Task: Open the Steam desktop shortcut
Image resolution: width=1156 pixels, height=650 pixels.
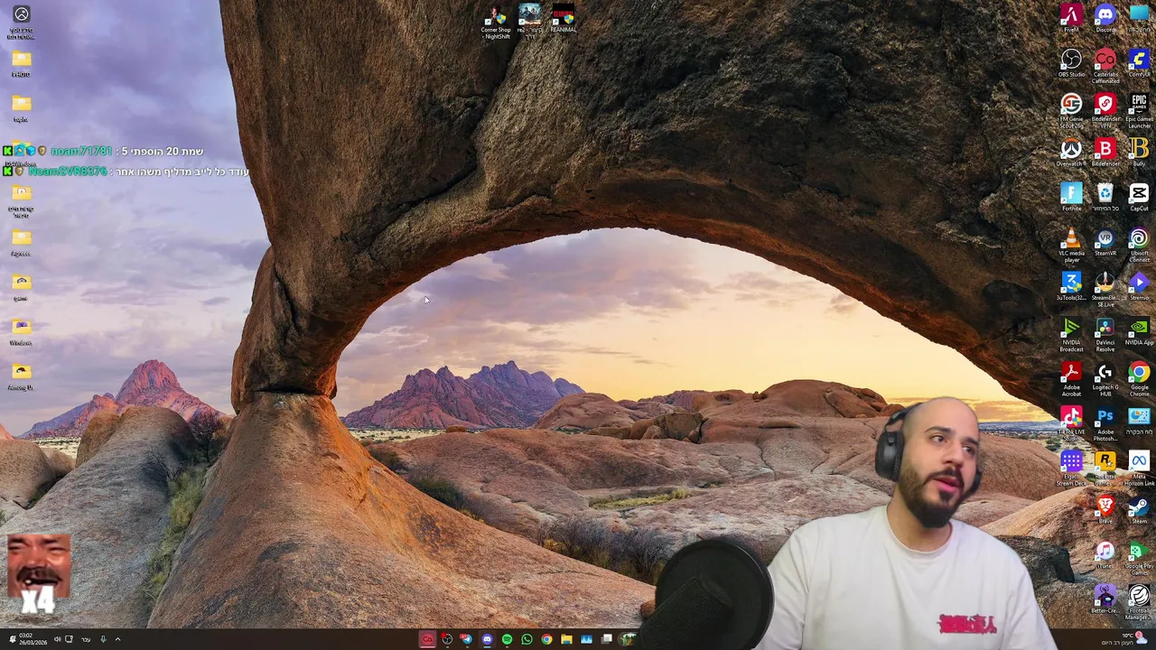Action: click(1139, 511)
